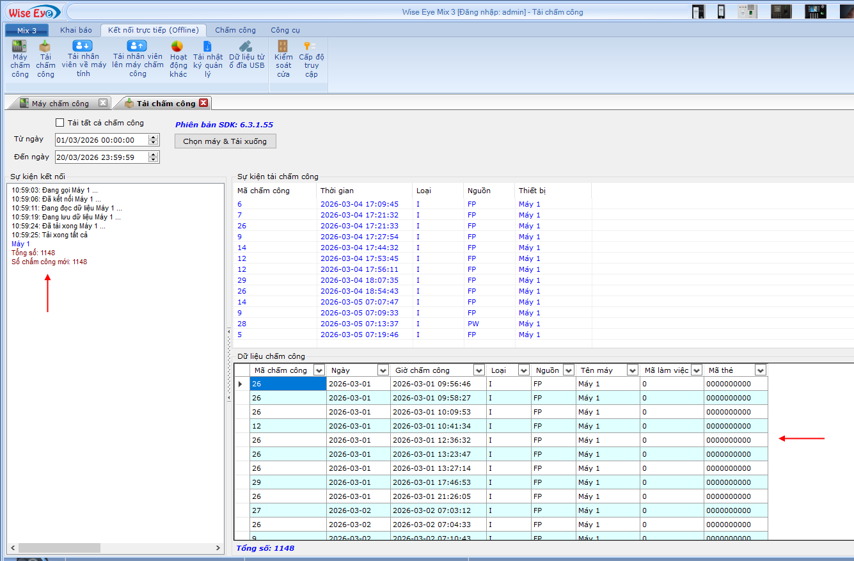
Task: Expand the Mã chấm công column filter
Action: 319,370
